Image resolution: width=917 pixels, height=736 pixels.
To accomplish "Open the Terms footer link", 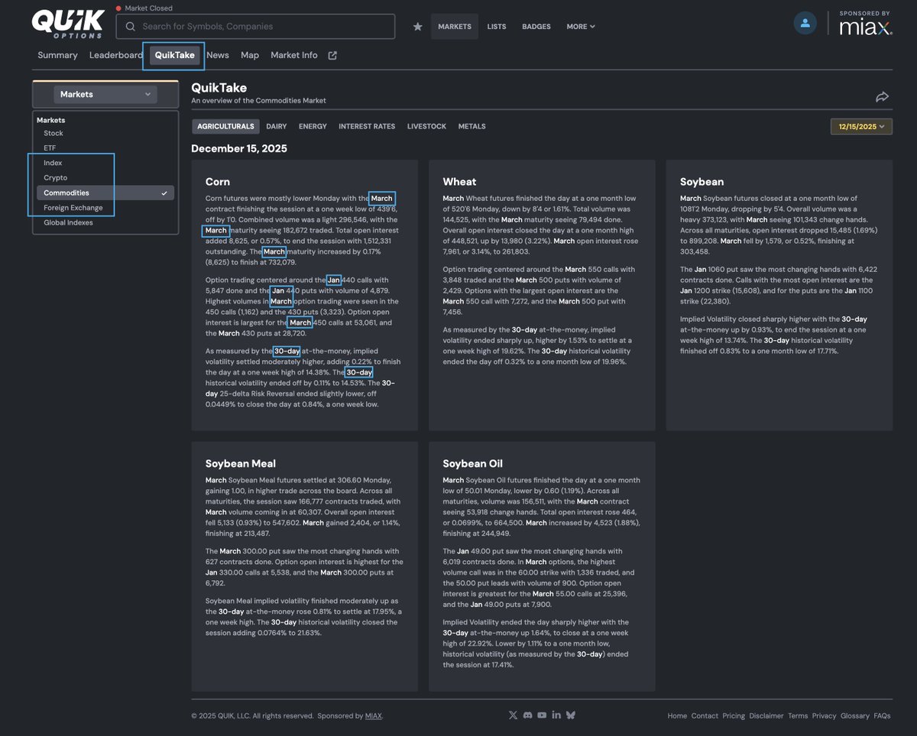I will [798, 716].
